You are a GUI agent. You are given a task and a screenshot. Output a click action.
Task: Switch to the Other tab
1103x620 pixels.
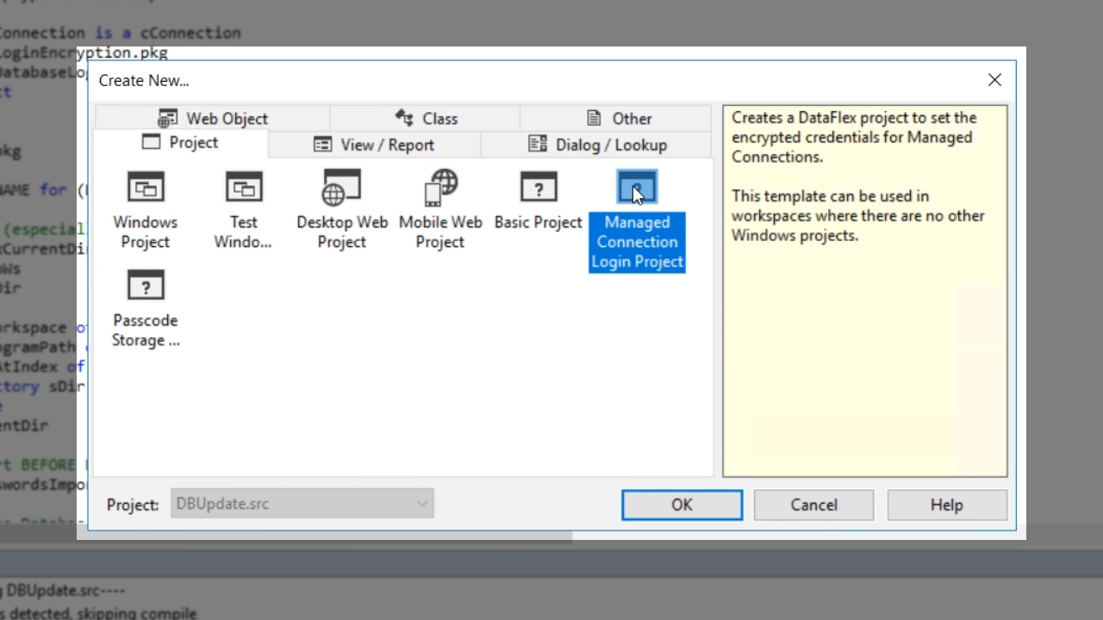(x=618, y=119)
